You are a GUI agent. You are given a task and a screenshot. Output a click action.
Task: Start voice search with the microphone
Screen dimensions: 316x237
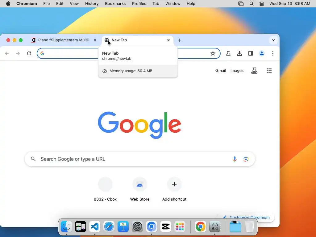click(x=235, y=159)
